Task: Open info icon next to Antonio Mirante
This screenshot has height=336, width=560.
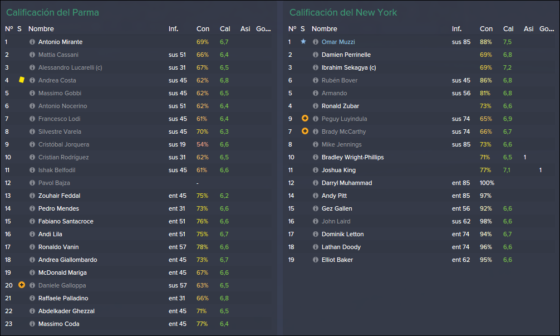Action: click(32, 42)
